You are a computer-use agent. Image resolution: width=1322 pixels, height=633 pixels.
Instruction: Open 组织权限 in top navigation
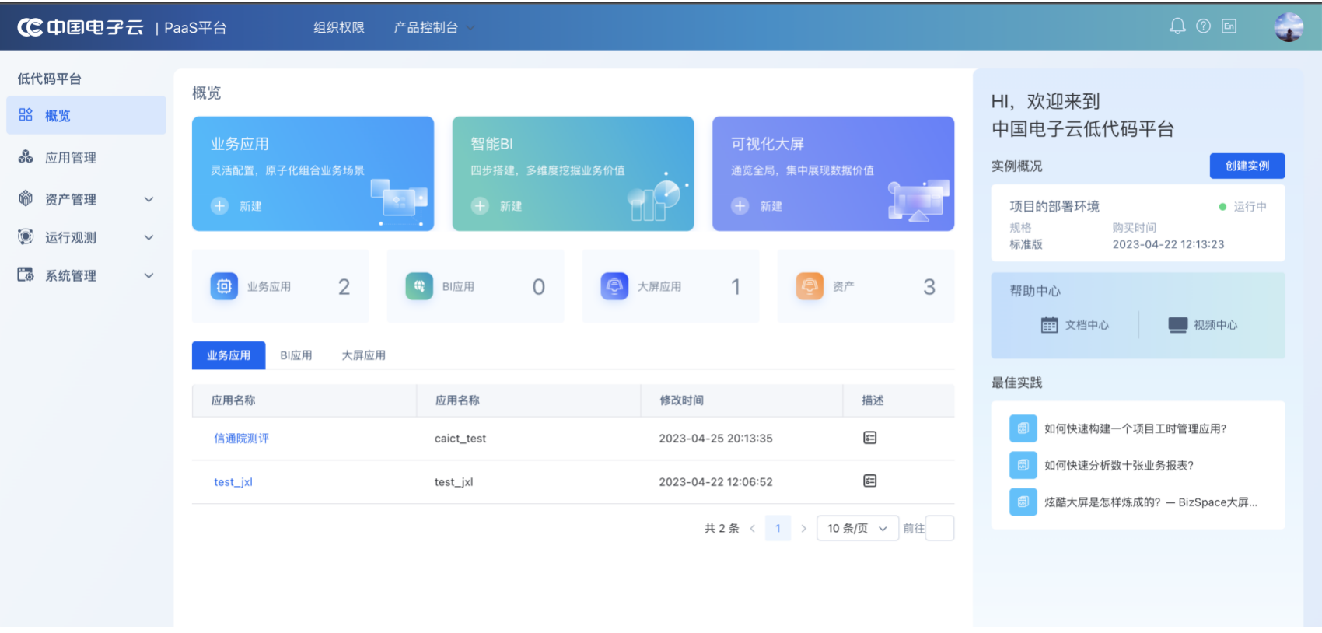tap(339, 27)
